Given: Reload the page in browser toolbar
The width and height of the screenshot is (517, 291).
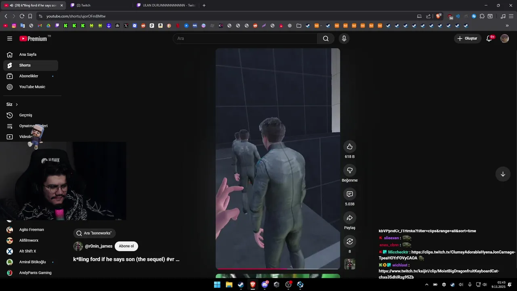Looking at the screenshot, I should coord(22,16).
